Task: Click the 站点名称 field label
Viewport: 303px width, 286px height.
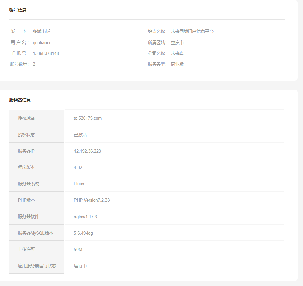Action: point(157,31)
